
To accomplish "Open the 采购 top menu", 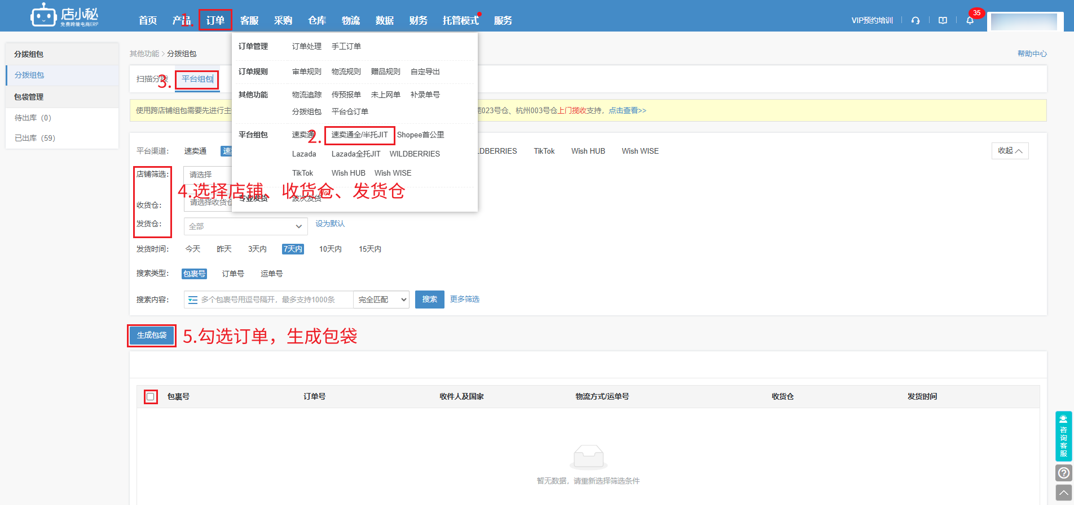I will pyautogui.click(x=283, y=20).
